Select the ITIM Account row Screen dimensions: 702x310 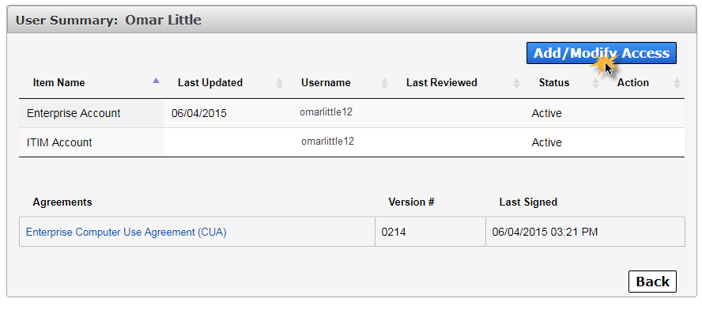[x=352, y=142]
